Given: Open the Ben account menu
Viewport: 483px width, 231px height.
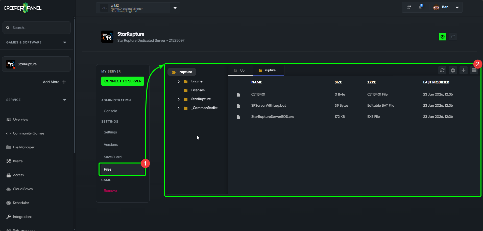Looking at the screenshot, I should click(457, 7).
